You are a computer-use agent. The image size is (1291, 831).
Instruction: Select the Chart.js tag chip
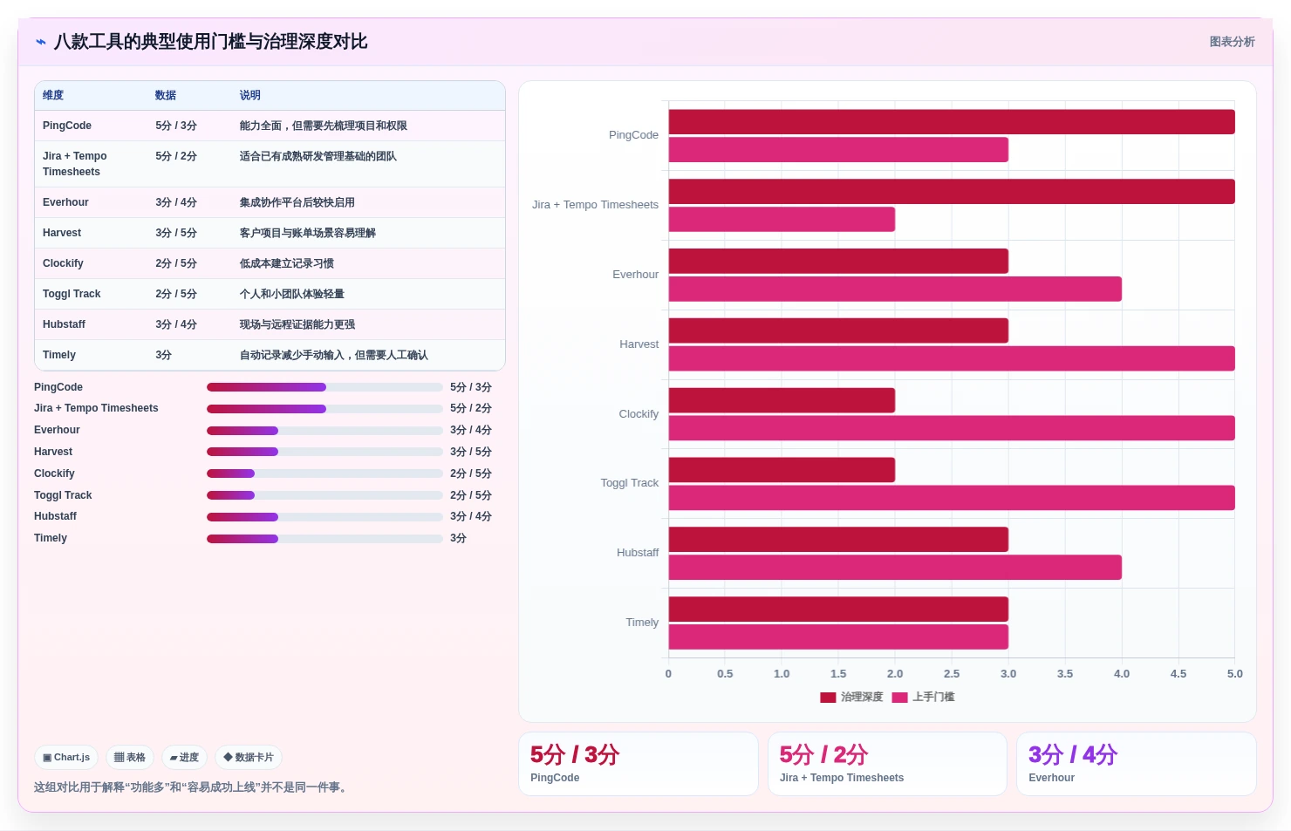66,758
